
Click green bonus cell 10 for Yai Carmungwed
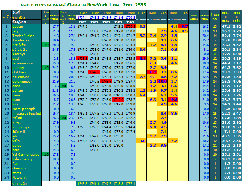[x=46, y=155]
